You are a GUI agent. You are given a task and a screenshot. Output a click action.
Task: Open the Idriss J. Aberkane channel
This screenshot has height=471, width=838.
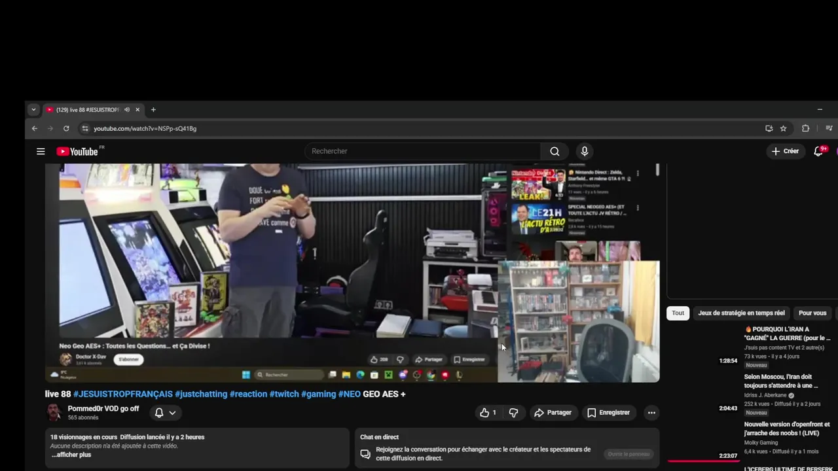[x=765, y=396]
